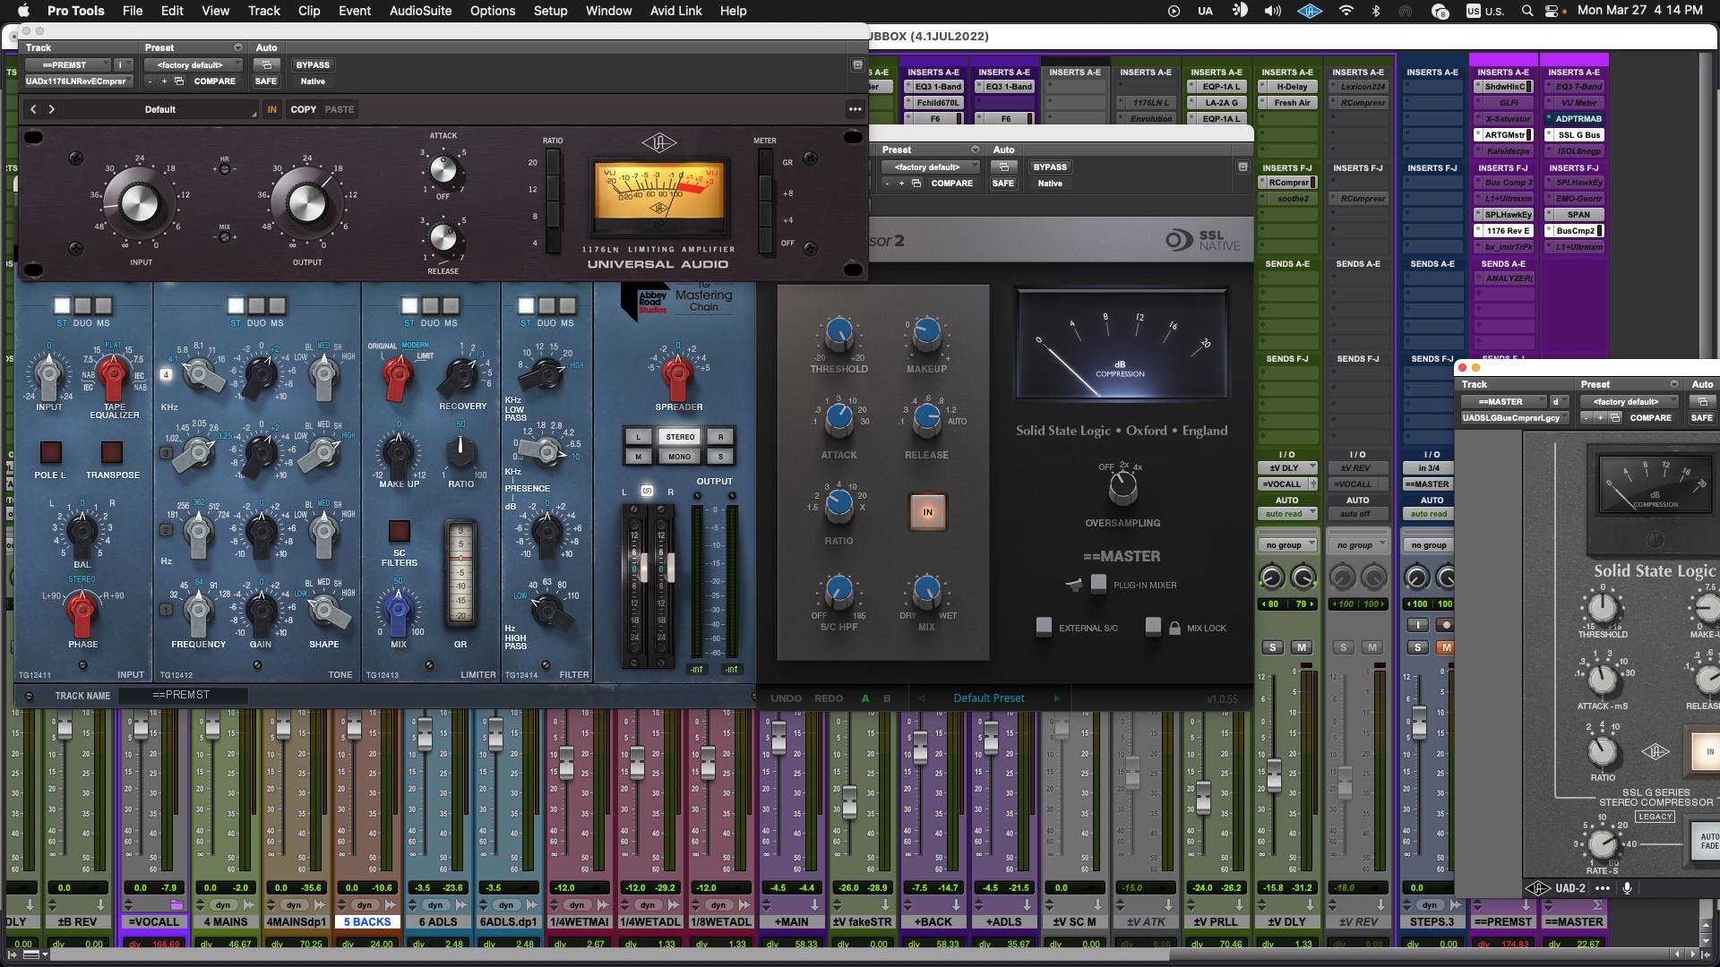Open the ±V DLY input path selector

point(1287,468)
